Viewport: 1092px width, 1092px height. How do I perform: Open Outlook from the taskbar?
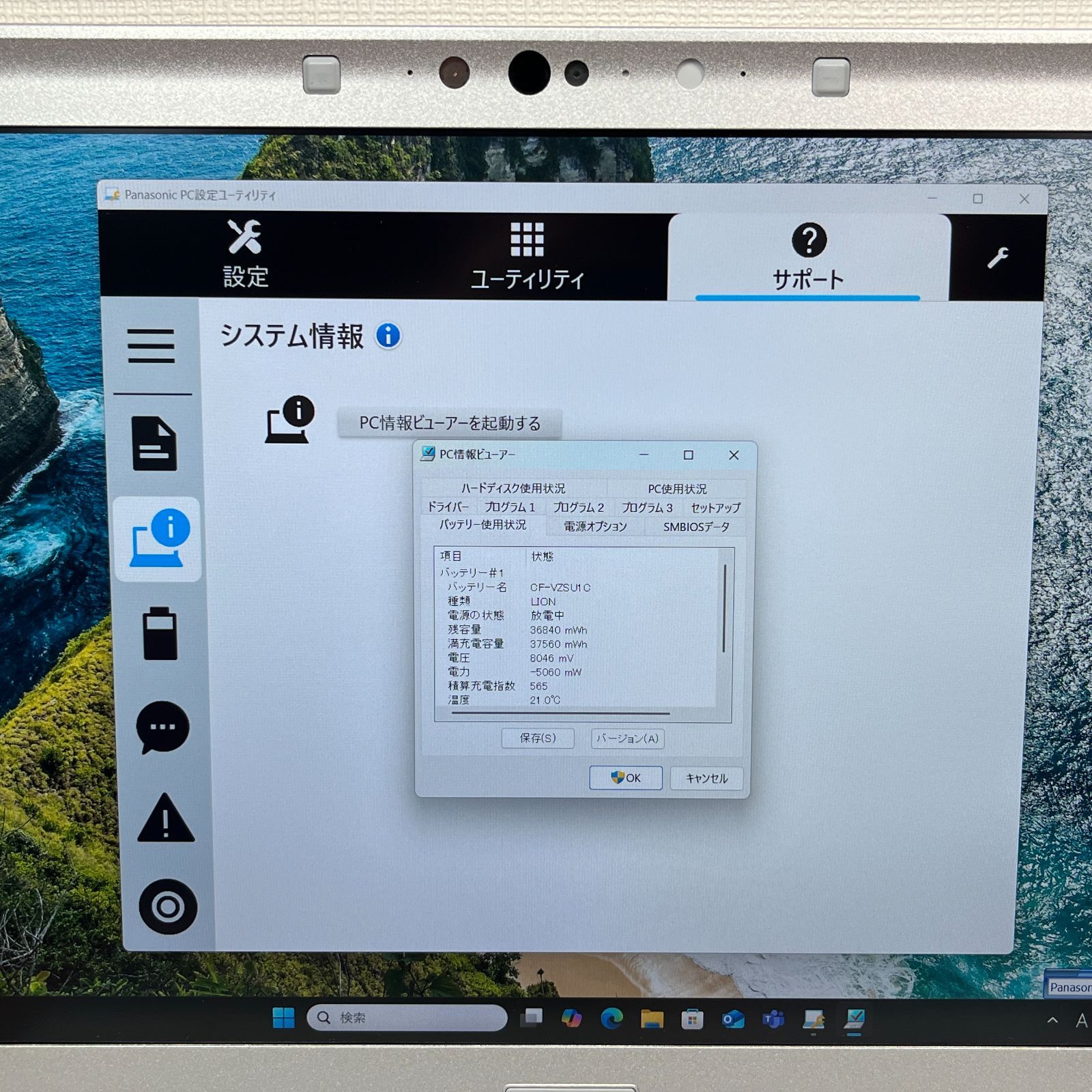(x=733, y=1020)
